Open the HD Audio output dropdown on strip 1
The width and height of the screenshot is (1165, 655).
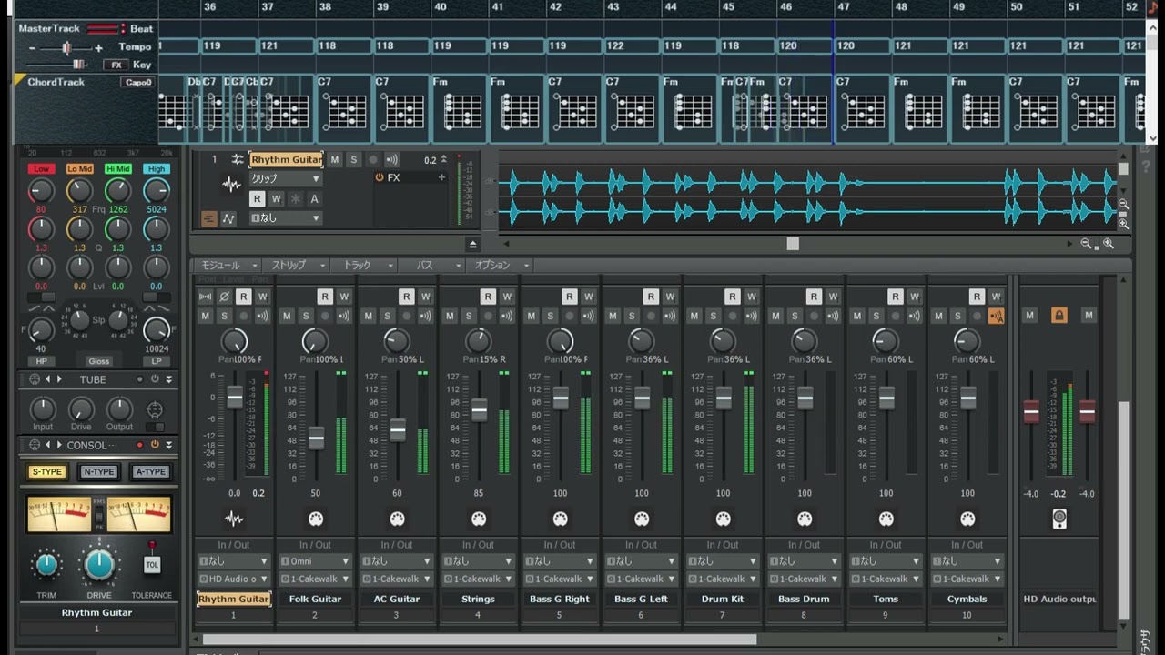[234, 579]
